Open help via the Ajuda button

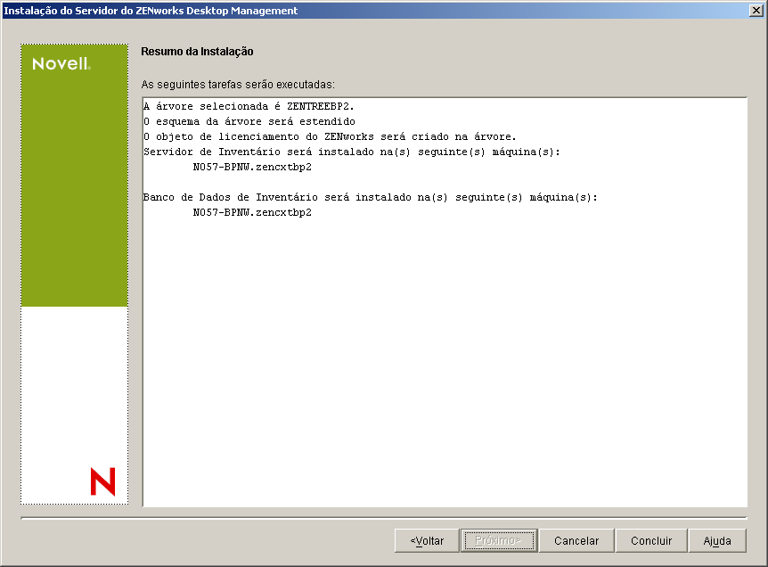717,540
